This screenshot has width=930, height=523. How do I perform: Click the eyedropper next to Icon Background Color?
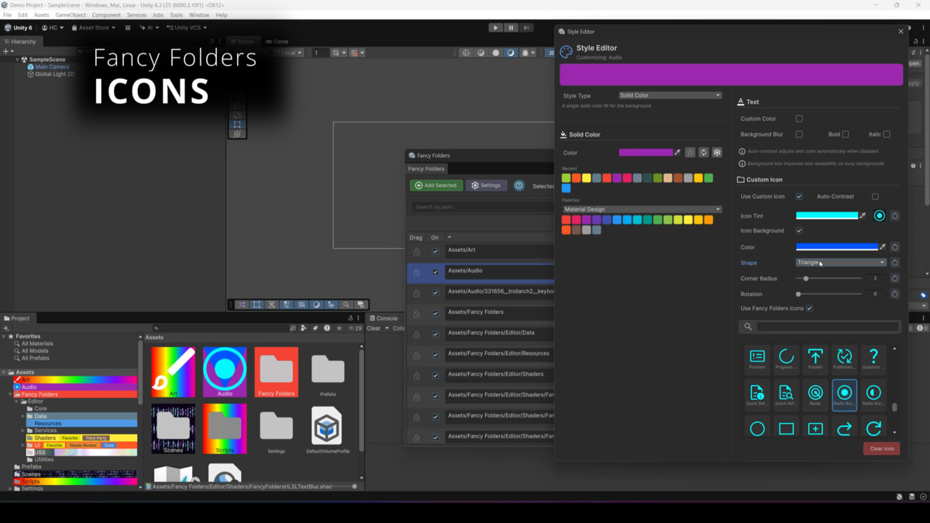click(883, 247)
